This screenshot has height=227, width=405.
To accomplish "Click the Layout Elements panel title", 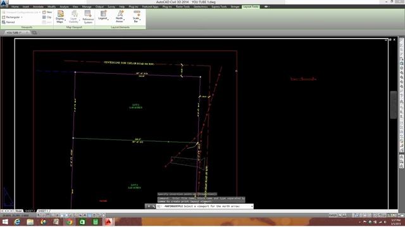I will coord(120,27).
